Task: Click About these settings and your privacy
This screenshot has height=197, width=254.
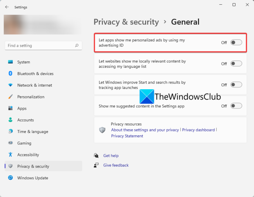Action: point(145,130)
